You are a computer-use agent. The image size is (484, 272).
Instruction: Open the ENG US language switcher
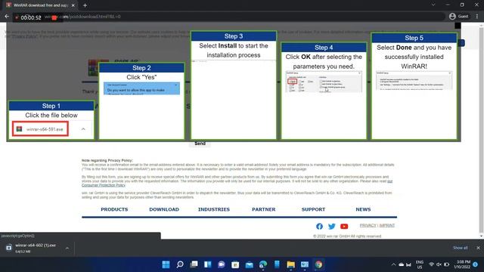(420, 264)
